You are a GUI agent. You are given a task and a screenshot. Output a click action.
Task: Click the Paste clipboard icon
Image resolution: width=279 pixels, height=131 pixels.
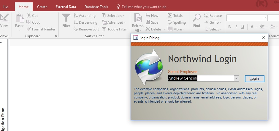pyautogui.click(x=19, y=18)
